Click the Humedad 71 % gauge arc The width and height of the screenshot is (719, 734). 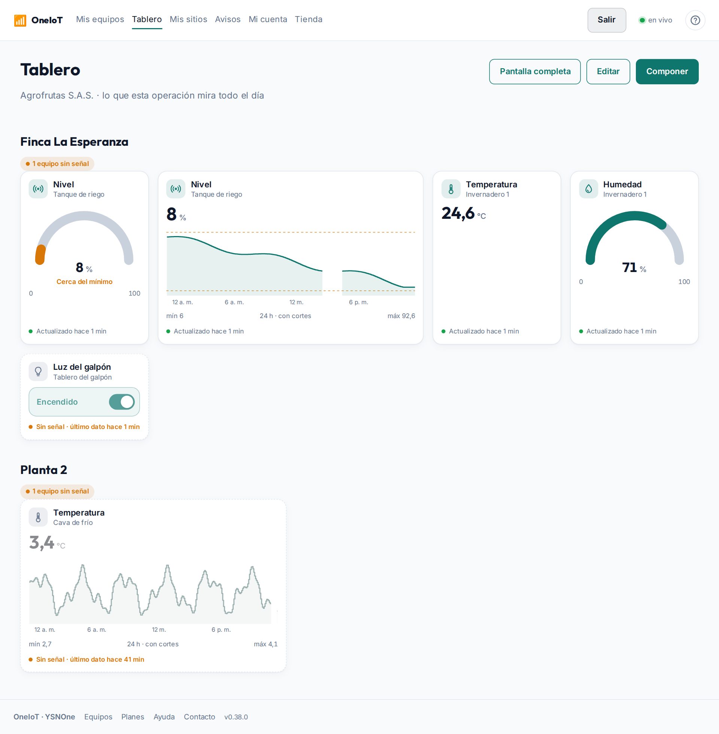[x=634, y=238]
